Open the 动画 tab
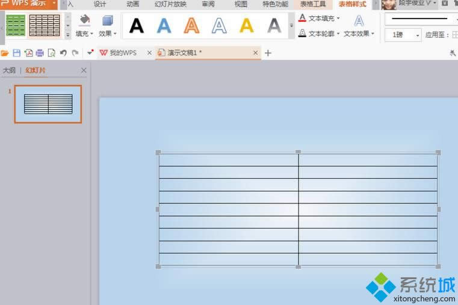 click(132, 4)
